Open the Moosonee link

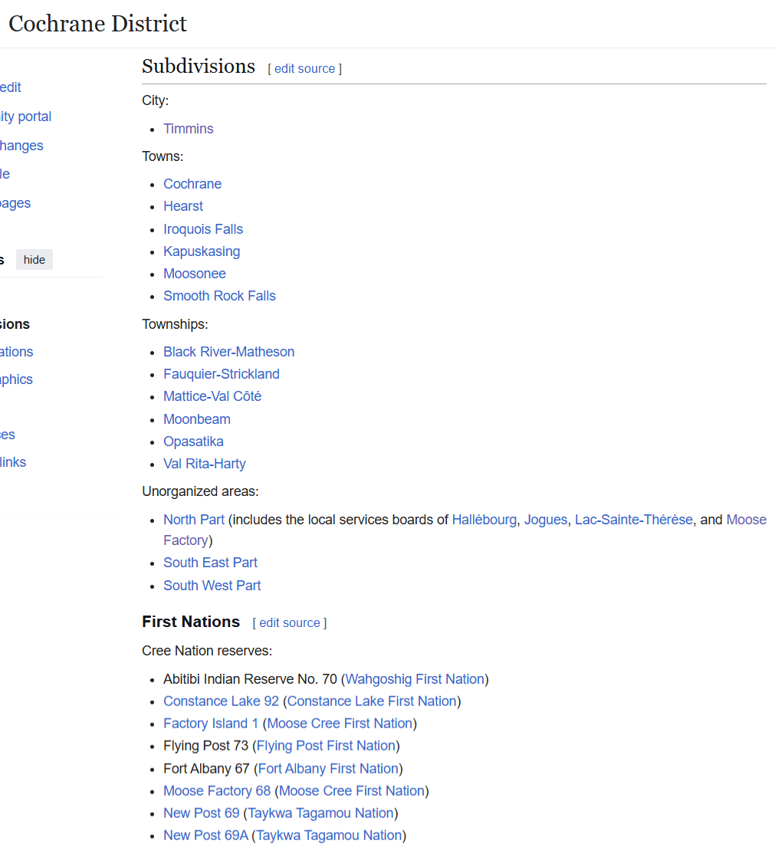pyautogui.click(x=195, y=274)
